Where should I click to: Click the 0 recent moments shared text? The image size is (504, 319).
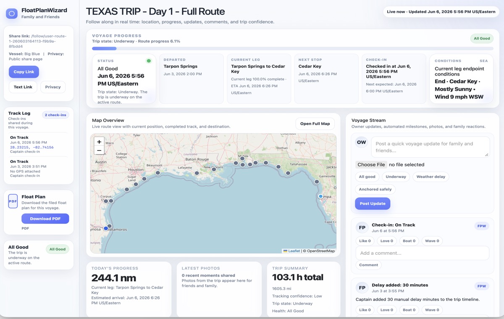pos(208,275)
